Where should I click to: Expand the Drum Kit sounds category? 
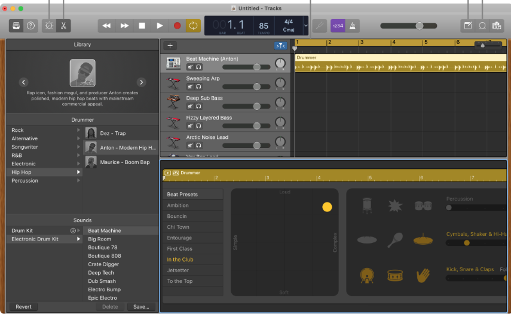pos(78,230)
